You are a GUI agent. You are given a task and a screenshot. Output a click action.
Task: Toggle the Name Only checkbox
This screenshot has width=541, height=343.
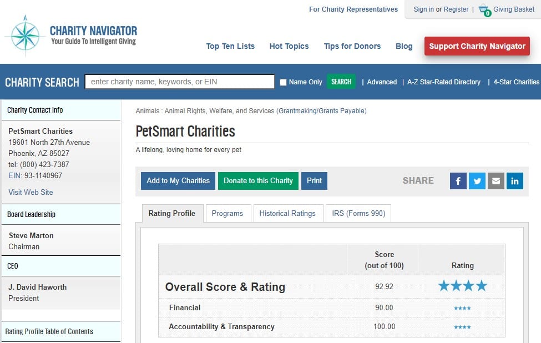click(x=283, y=82)
